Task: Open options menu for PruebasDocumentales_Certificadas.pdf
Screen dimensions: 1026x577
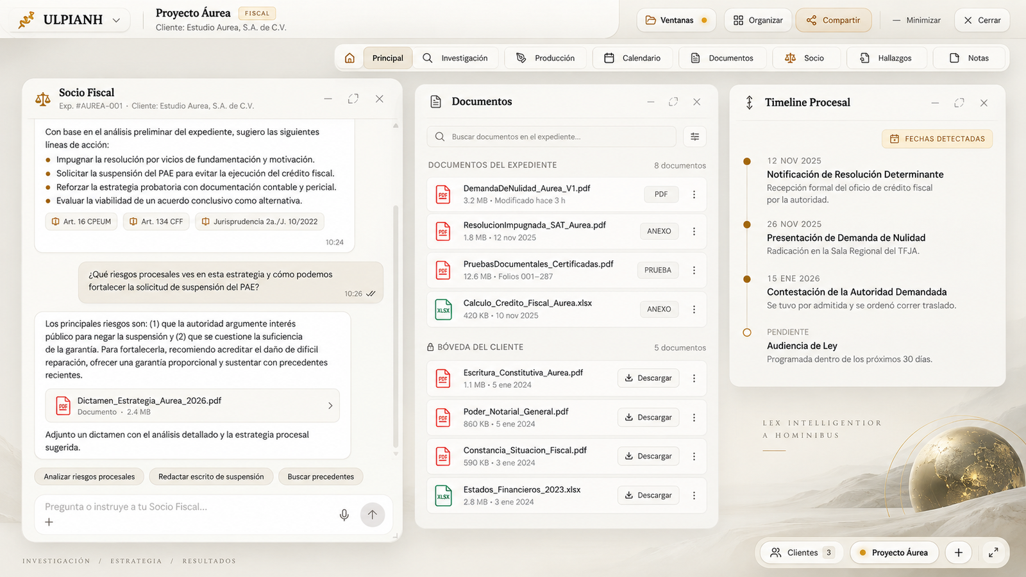Action: click(x=694, y=271)
